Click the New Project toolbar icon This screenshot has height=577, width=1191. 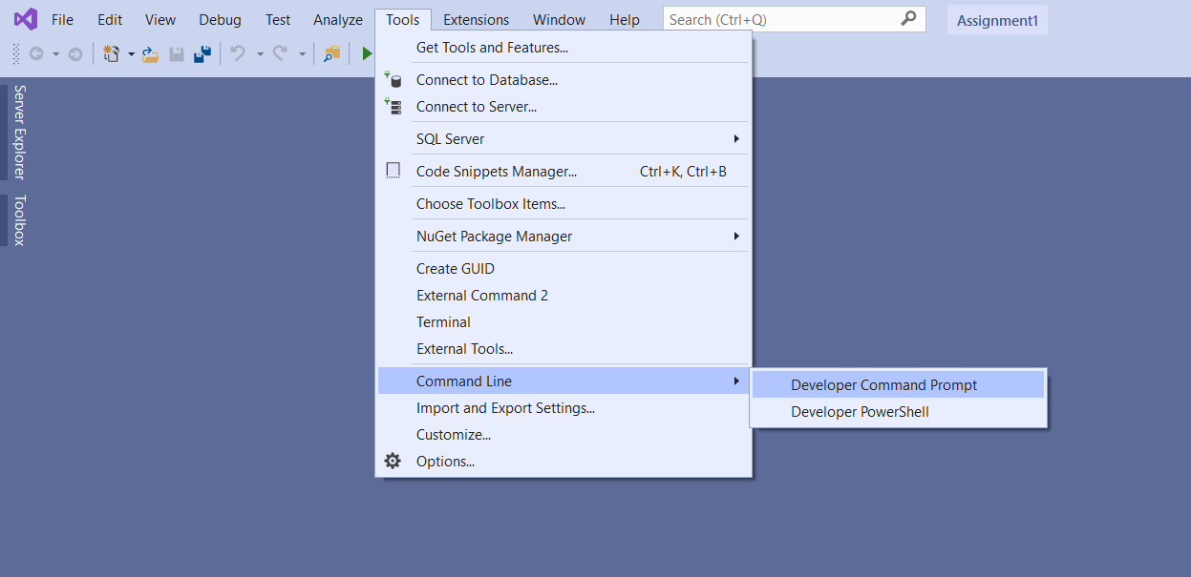tap(111, 54)
